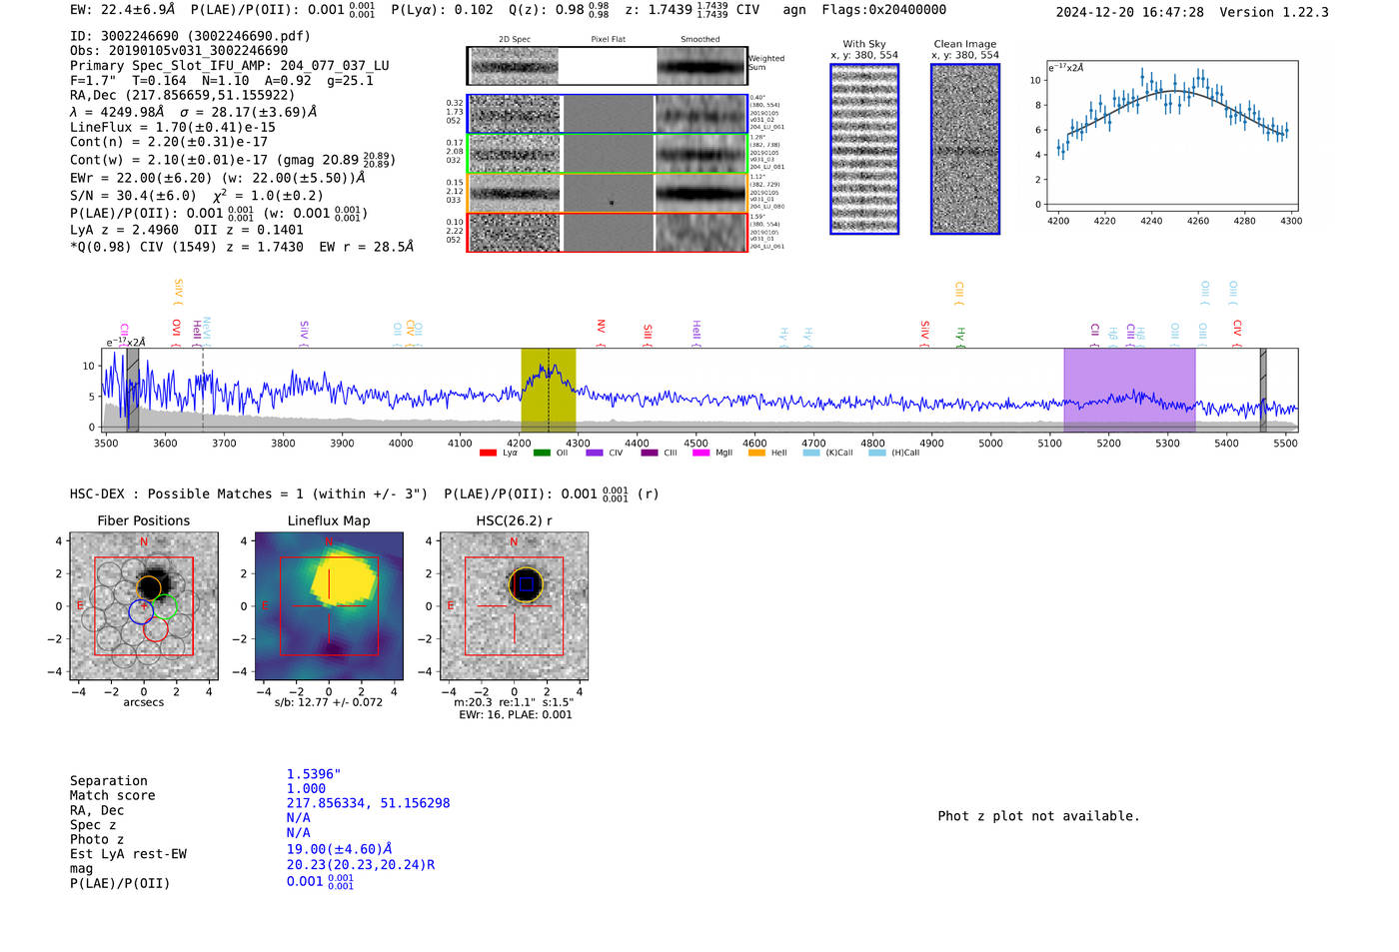Click the Match score value '1.000'
Image resolution: width=1399 pixels, height=952 pixels.
(306, 788)
